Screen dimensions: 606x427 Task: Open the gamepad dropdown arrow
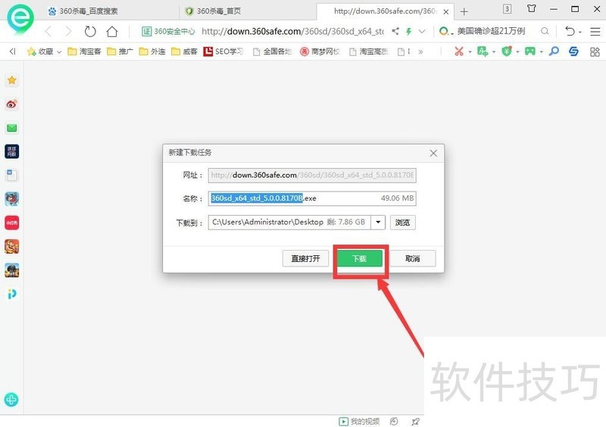(541, 51)
